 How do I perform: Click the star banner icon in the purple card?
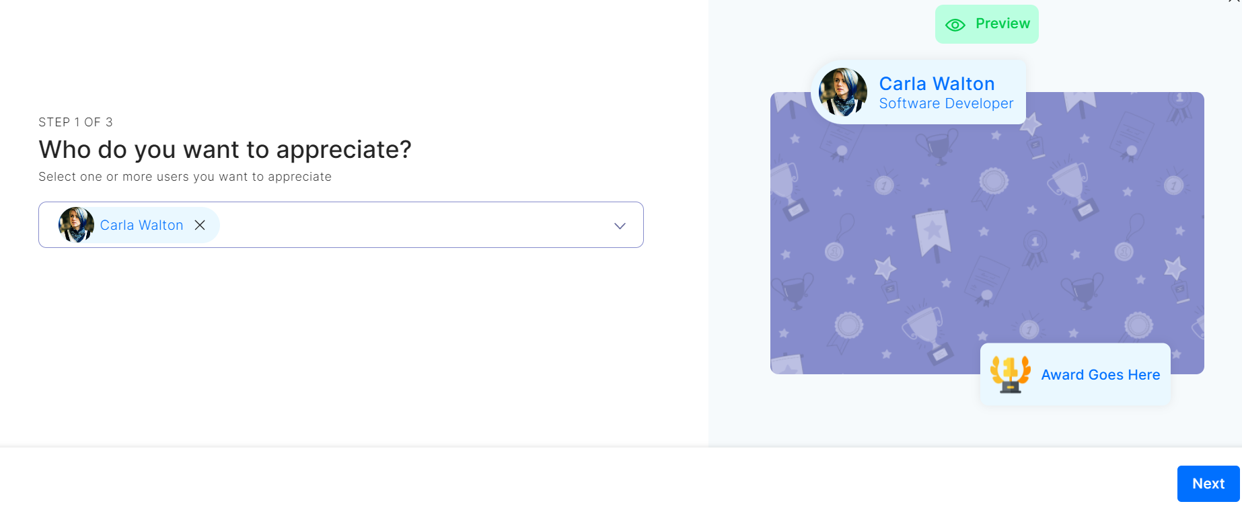tap(933, 232)
